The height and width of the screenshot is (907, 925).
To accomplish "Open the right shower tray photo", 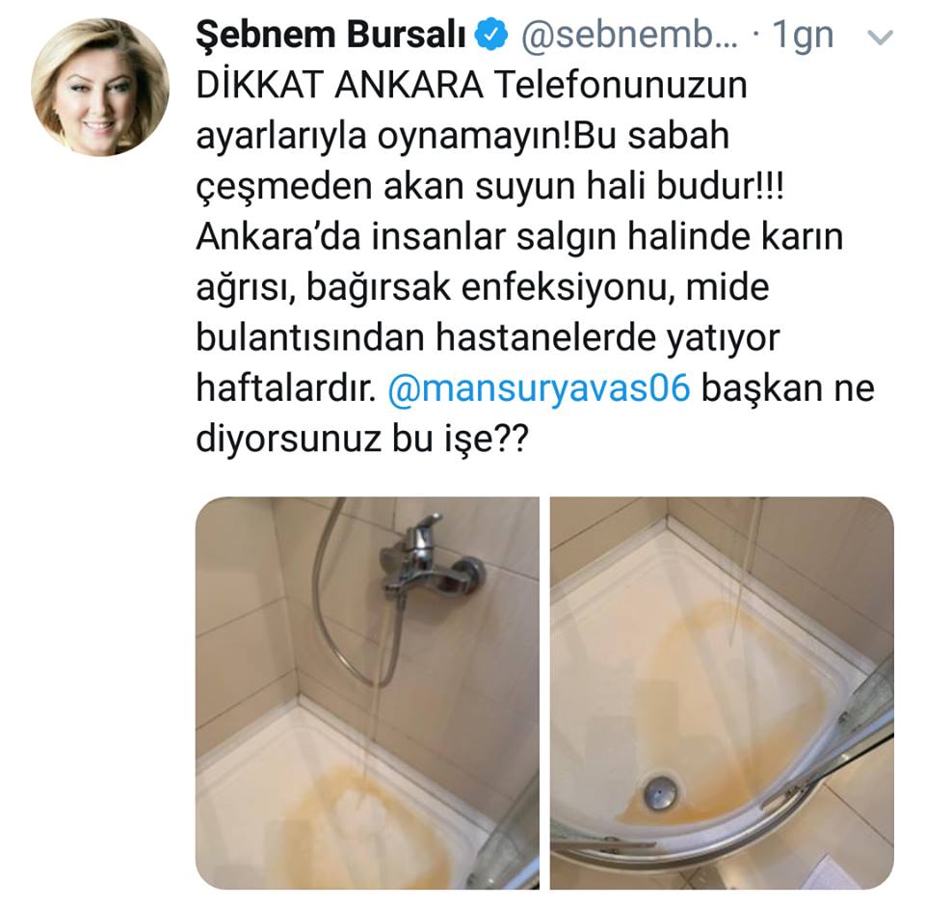I will pyautogui.click(x=722, y=693).
